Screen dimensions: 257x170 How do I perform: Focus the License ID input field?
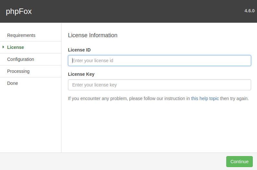(159, 61)
